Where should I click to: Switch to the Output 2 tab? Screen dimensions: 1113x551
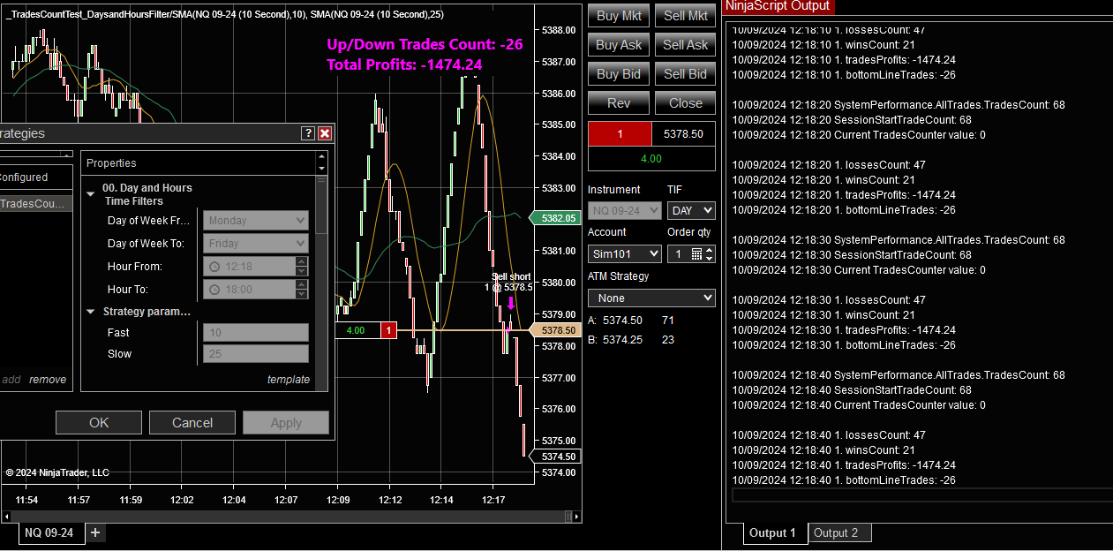coord(839,532)
